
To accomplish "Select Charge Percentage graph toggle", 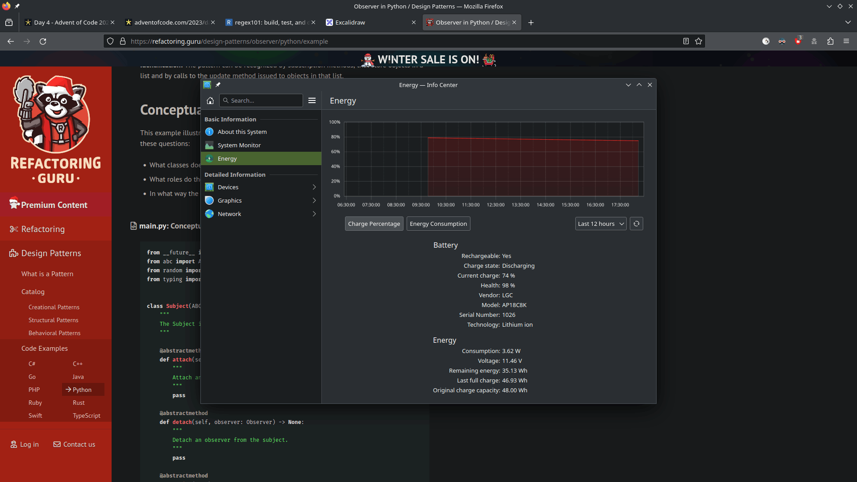I will (374, 224).
